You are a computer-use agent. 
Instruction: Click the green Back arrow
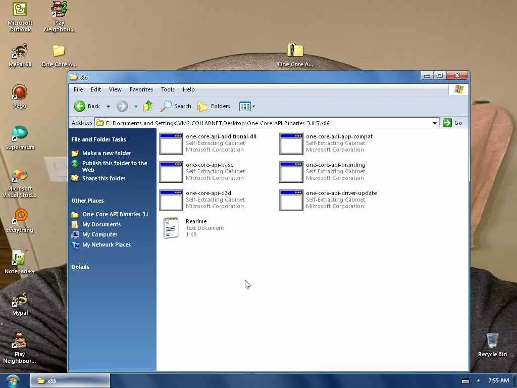[x=79, y=106]
